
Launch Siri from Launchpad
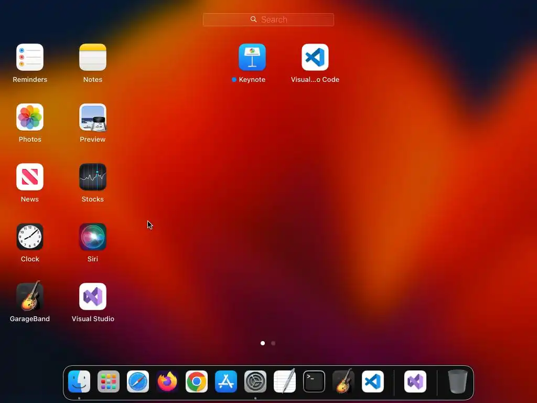pyautogui.click(x=93, y=237)
